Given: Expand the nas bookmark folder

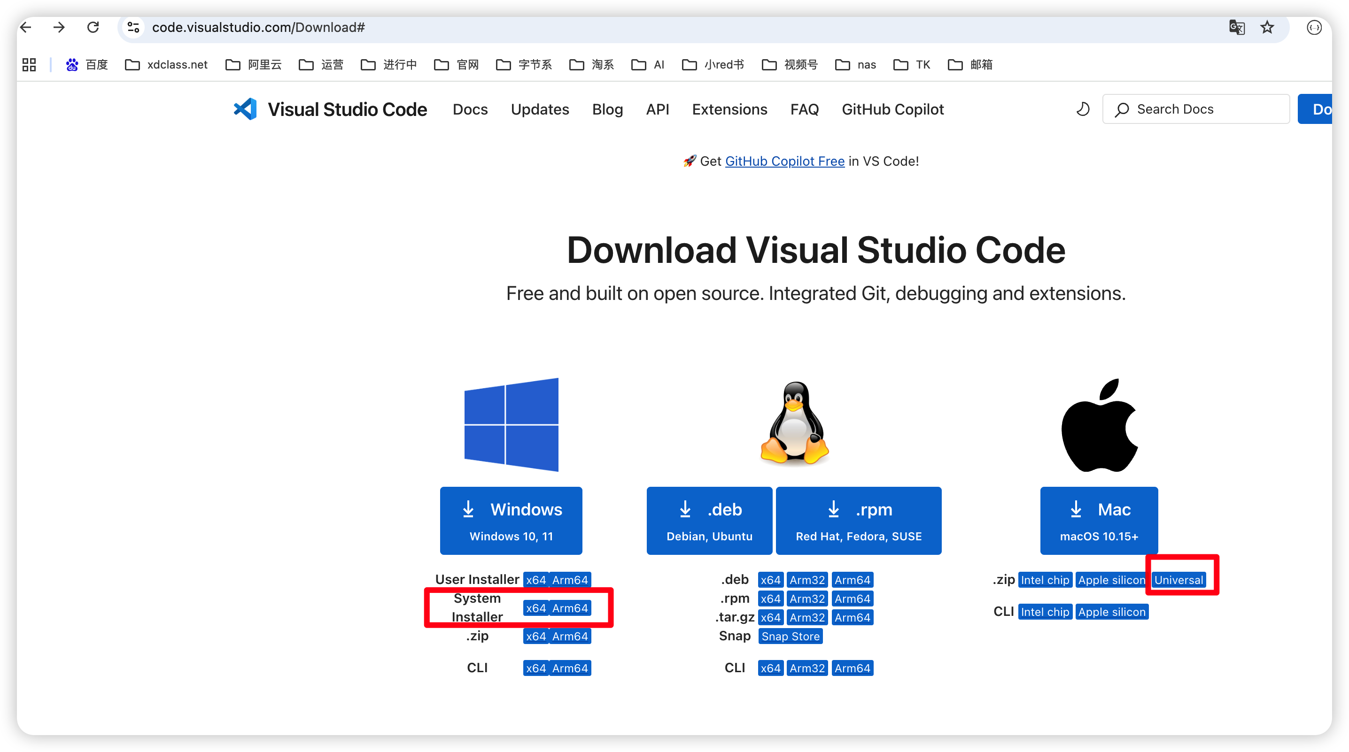Looking at the screenshot, I should 855,64.
